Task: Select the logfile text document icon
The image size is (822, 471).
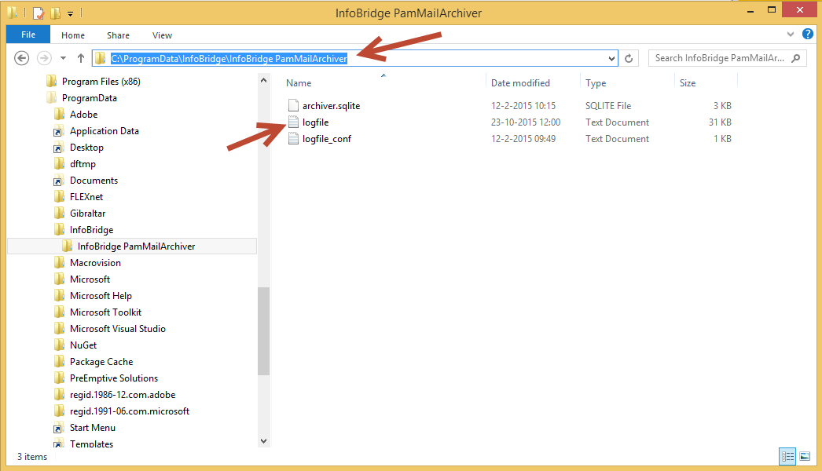Action: [x=294, y=122]
